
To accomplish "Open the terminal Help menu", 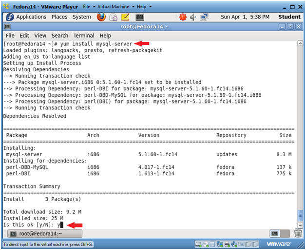I will coord(105,36).
